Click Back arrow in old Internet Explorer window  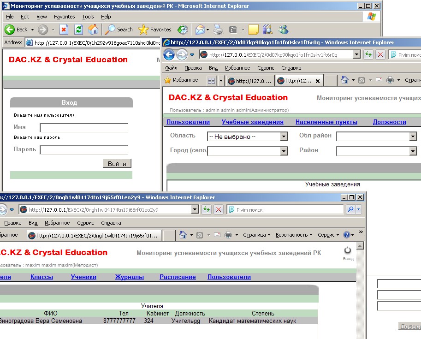pos(10,30)
